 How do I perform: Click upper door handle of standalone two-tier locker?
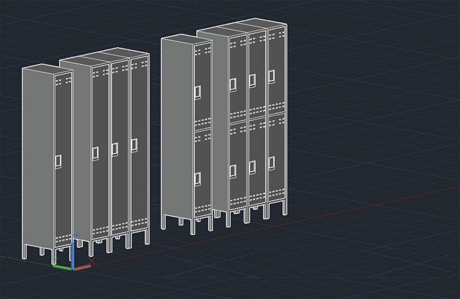(x=198, y=92)
